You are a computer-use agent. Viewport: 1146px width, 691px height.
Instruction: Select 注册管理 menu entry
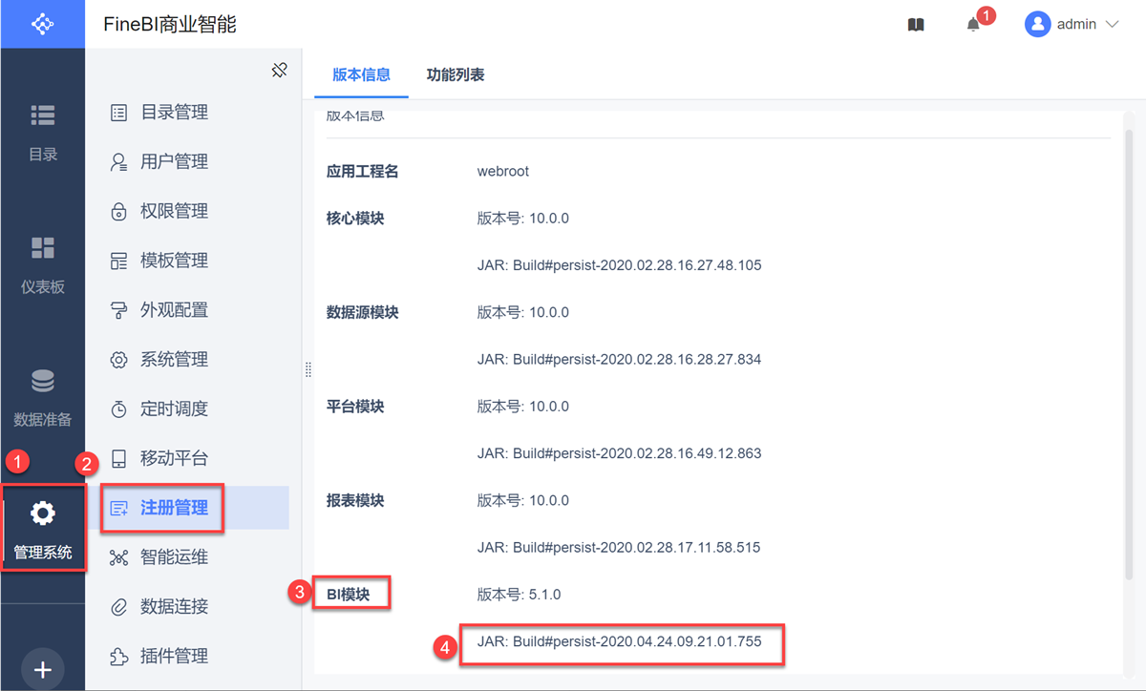pos(174,508)
